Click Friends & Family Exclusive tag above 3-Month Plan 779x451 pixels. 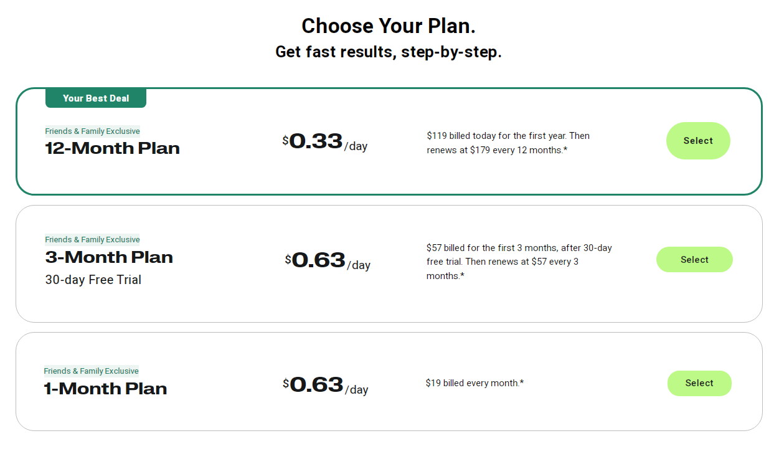[92, 240]
